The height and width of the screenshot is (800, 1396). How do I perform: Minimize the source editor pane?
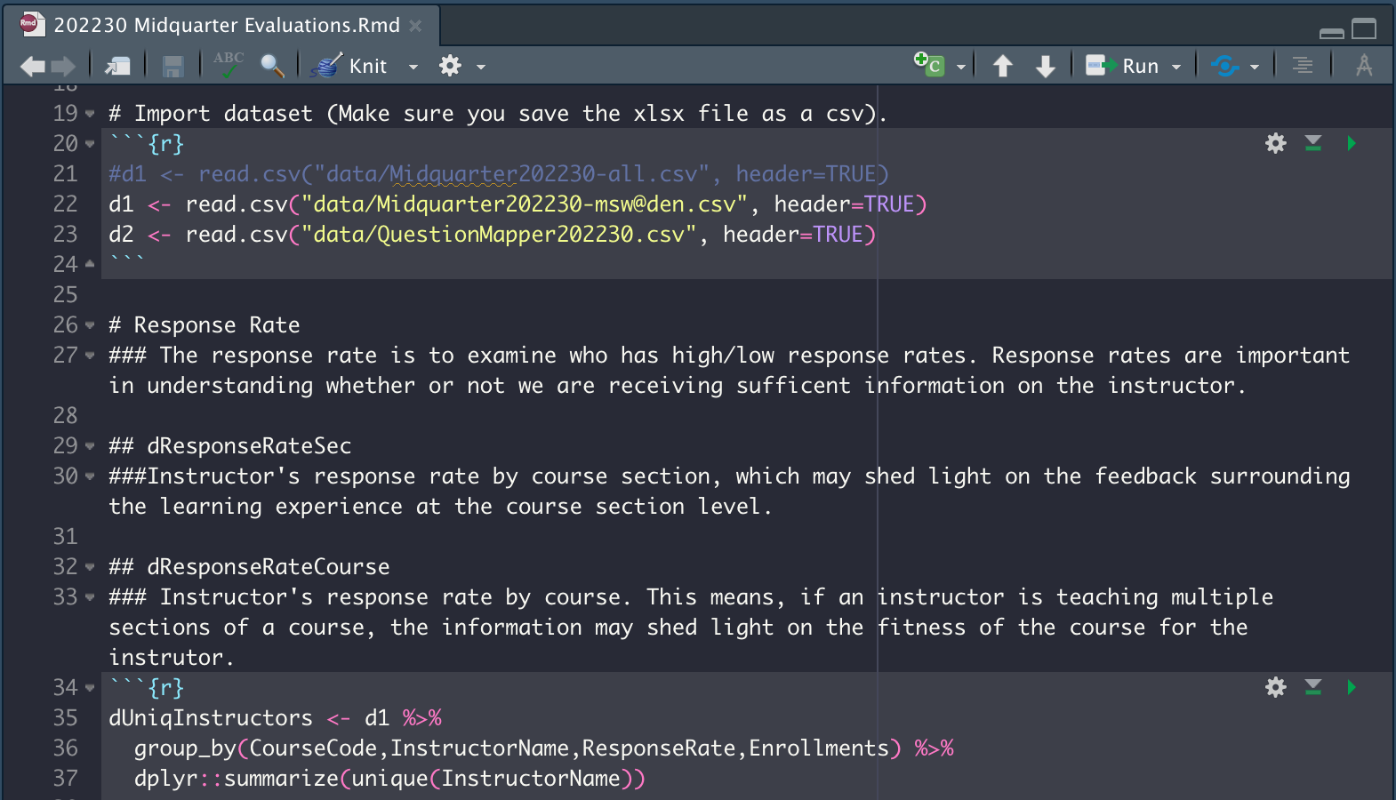1332,33
